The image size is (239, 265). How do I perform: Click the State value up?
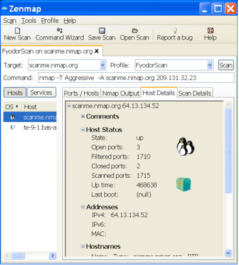pos(140,138)
